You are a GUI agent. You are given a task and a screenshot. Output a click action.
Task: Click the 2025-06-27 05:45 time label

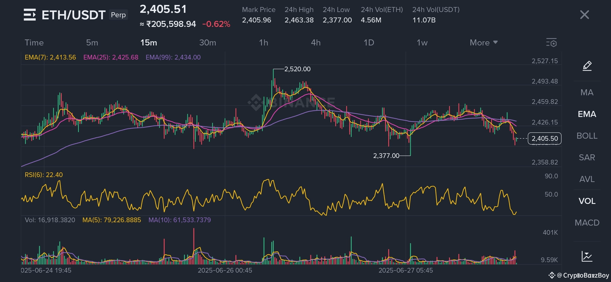click(406, 270)
